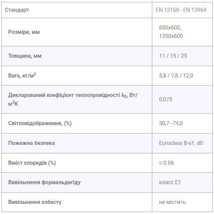This screenshot has width=214, height=214.
Task: Click the weight value '5,8 / 7,8 / 12,0'
Action: click(176, 75)
